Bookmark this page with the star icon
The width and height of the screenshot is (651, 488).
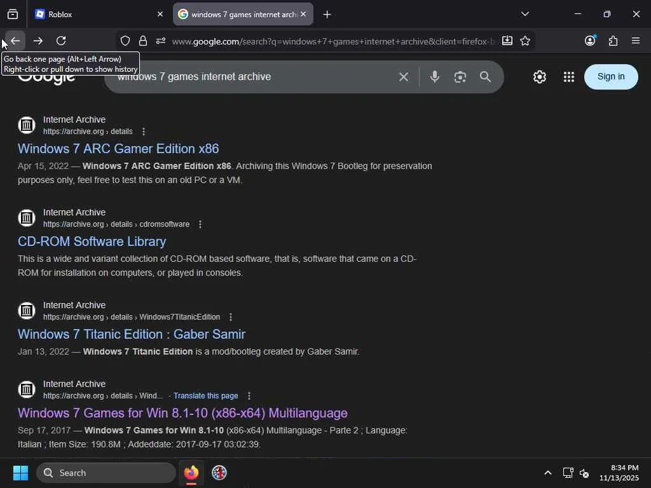point(525,41)
